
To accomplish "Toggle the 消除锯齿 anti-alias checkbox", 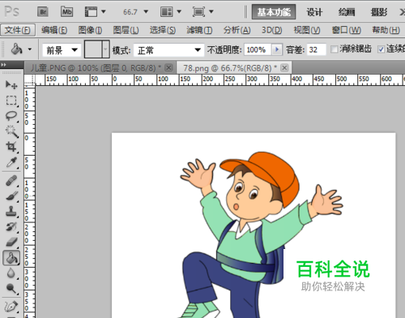I will pyautogui.click(x=334, y=49).
